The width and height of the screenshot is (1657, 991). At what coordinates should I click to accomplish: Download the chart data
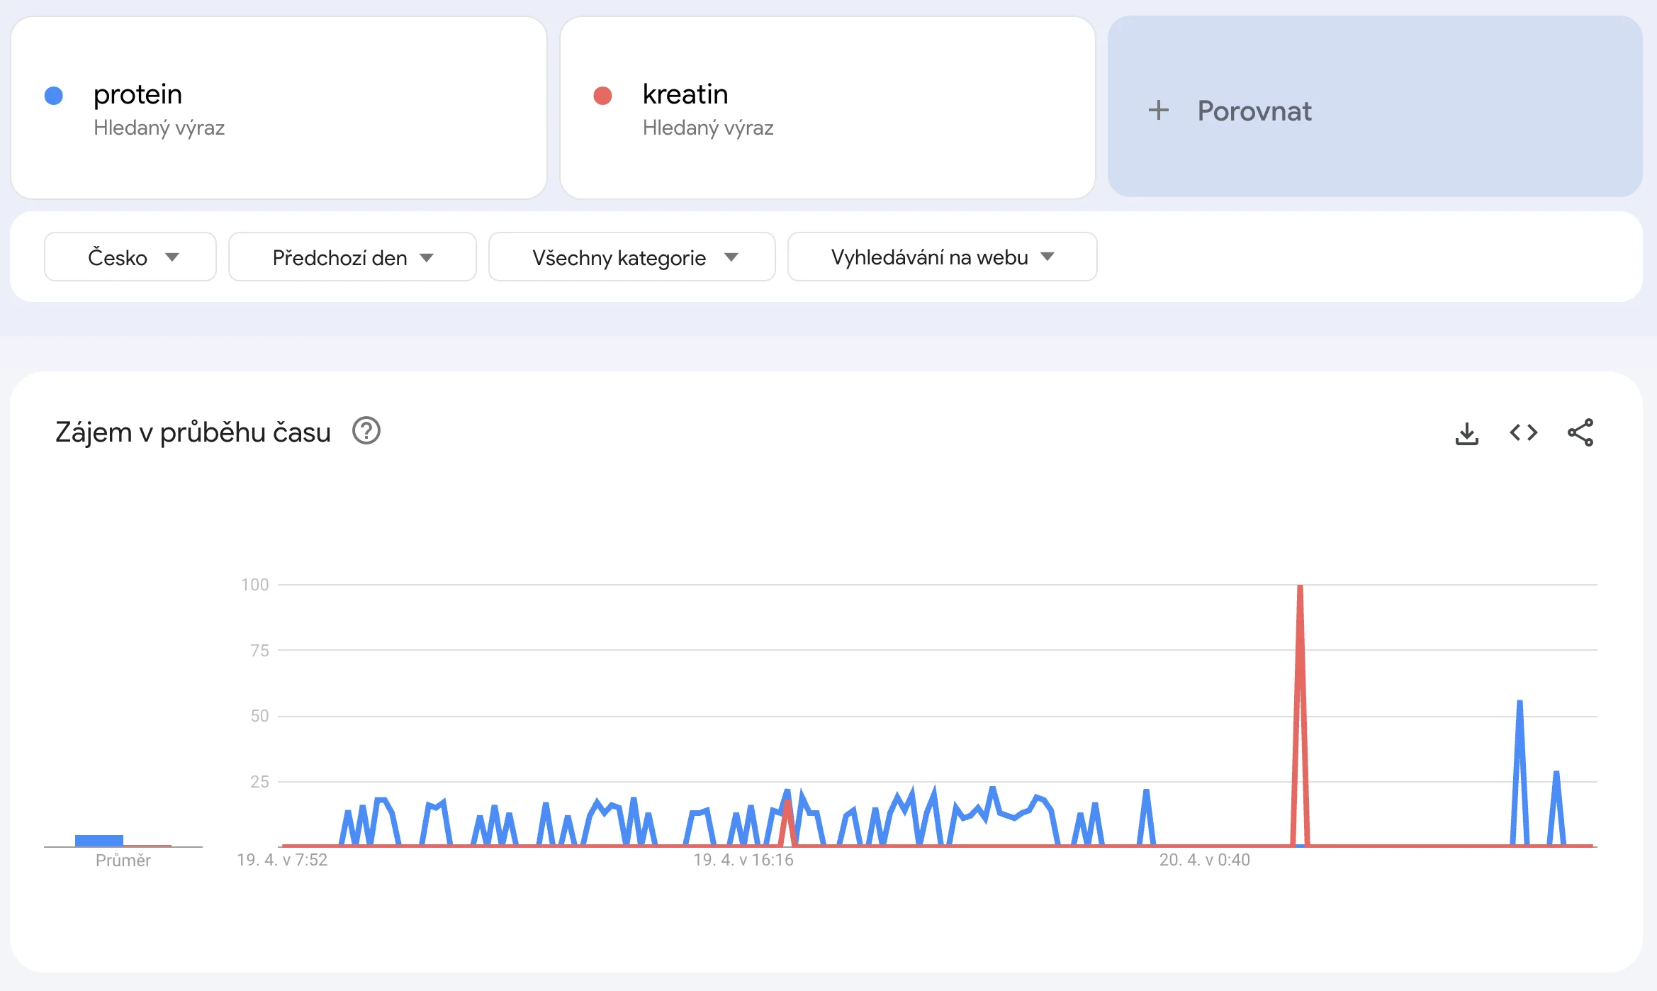pos(1466,433)
